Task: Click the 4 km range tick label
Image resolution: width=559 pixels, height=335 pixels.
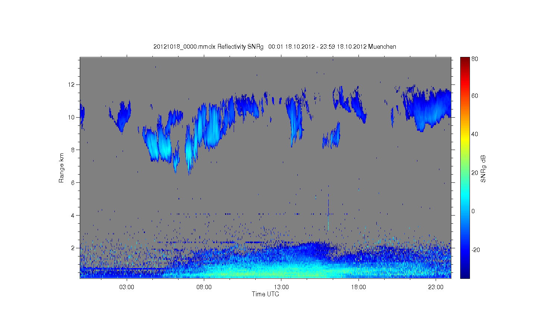Action: [73, 215]
